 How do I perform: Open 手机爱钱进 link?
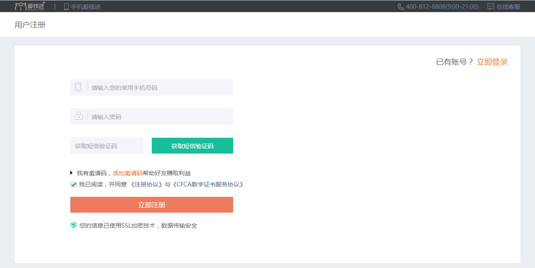[x=85, y=7]
